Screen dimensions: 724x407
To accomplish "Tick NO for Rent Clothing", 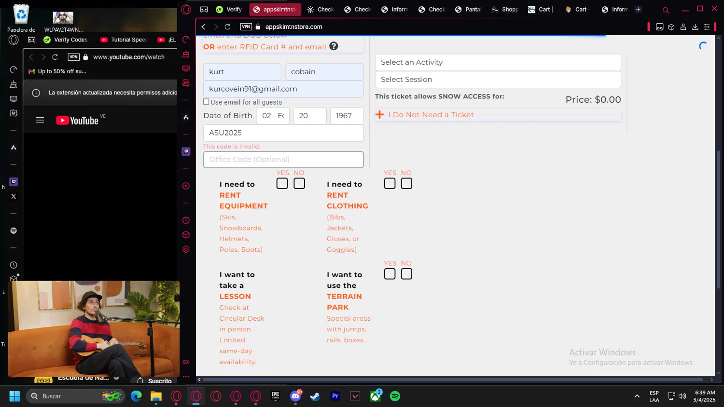I will point(406,184).
